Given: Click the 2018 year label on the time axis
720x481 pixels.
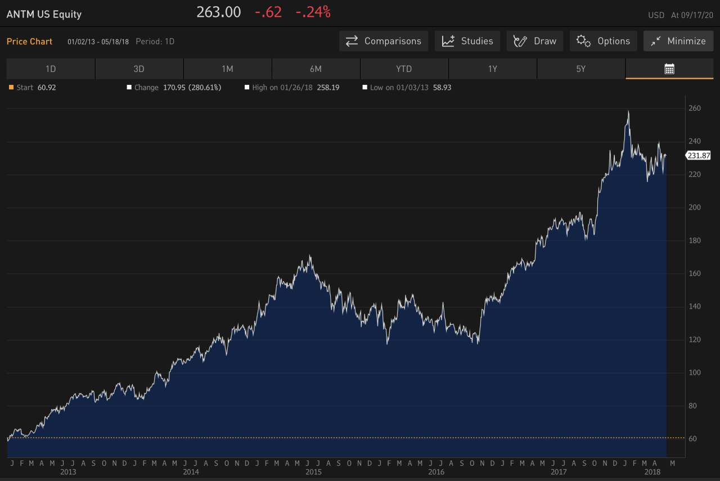Looking at the screenshot, I should (x=652, y=472).
